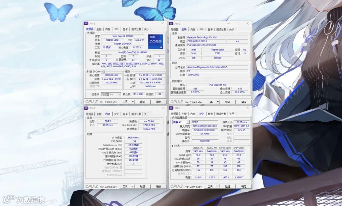The width and height of the screenshot is (342, 206).
Task: Click the 8P + 16E core count field
Action: click(x=138, y=94)
